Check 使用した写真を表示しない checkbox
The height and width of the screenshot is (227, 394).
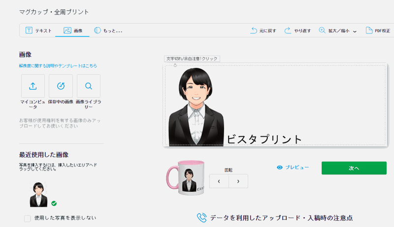point(28,218)
